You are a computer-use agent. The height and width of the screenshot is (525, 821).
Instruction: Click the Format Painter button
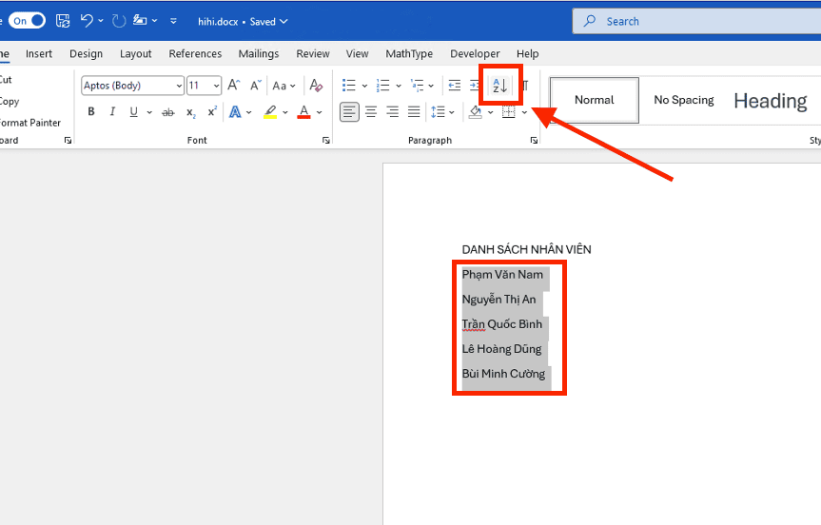click(30, 123)
